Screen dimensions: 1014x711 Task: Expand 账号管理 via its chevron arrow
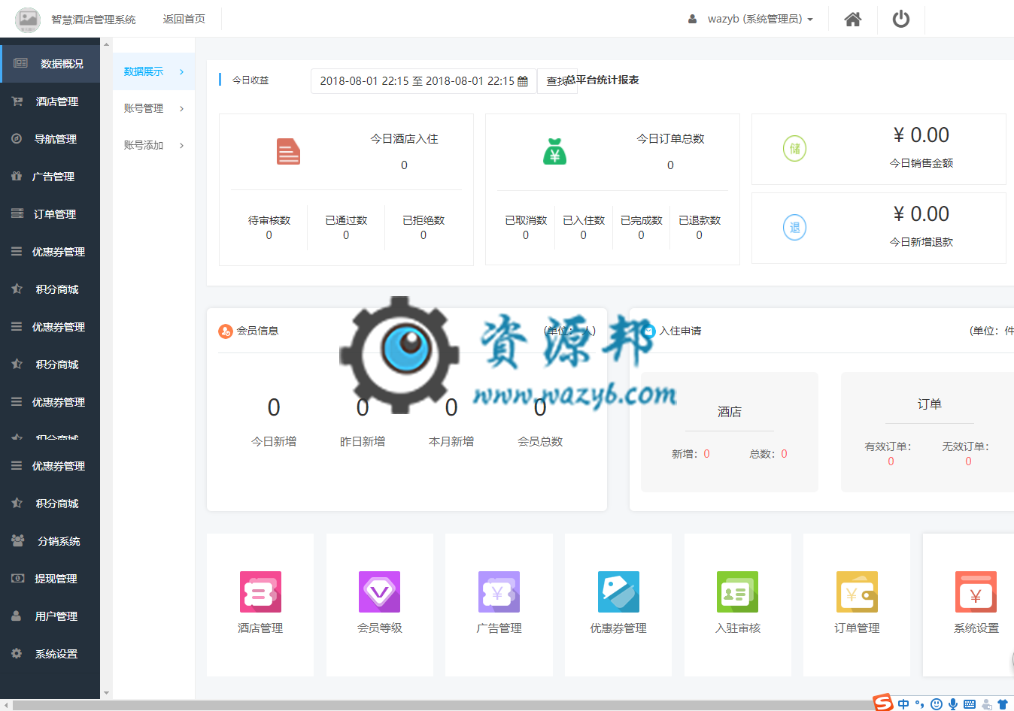[182, 108]
